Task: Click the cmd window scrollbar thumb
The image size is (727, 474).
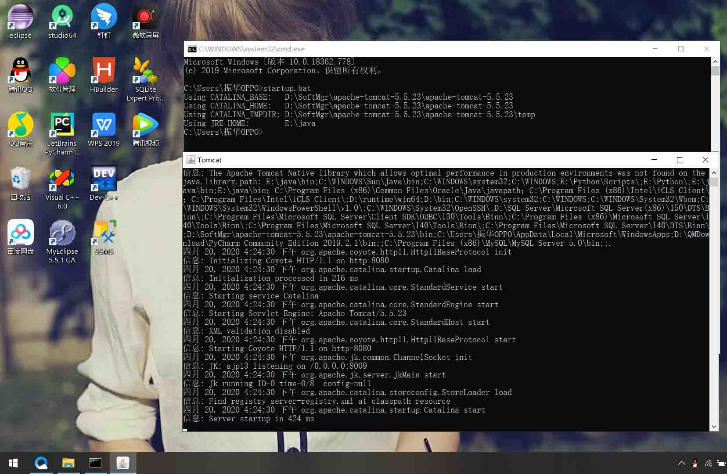Action: (x=715, y=71)
